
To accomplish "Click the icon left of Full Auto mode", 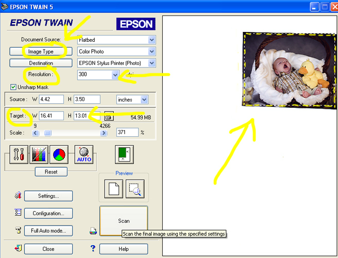I will 18,230.
